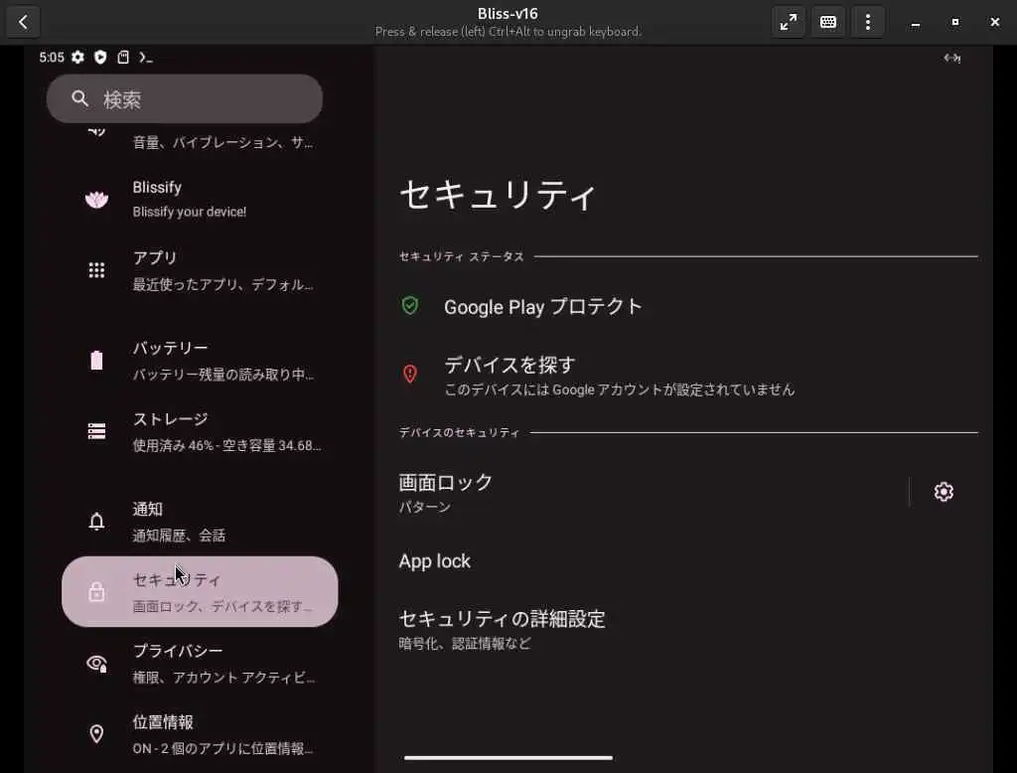Open the three-dot menu in the title bar
Image resolution: width=1017 pixels, height=773 pixels.
click(x=868, y=22)
